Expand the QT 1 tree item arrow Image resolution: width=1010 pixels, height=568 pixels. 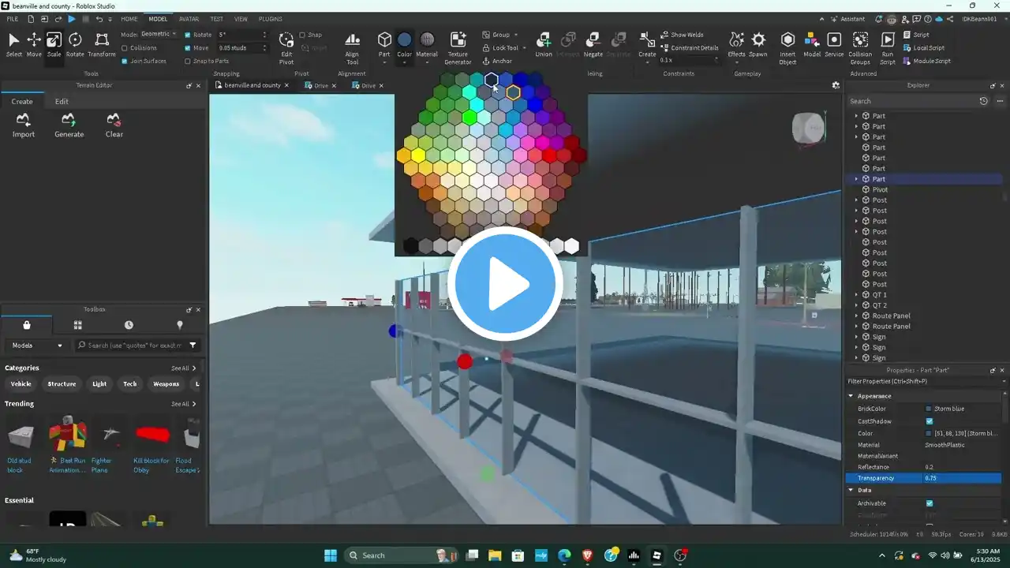coord(856,295)
